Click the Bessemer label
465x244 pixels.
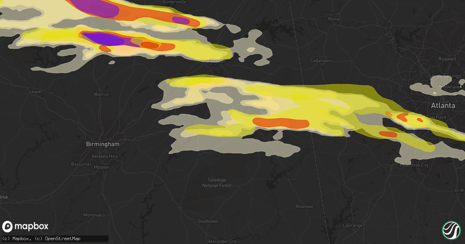point(81,164)
